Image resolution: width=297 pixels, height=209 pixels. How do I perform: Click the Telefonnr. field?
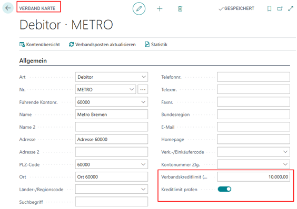tap(253, 77)
